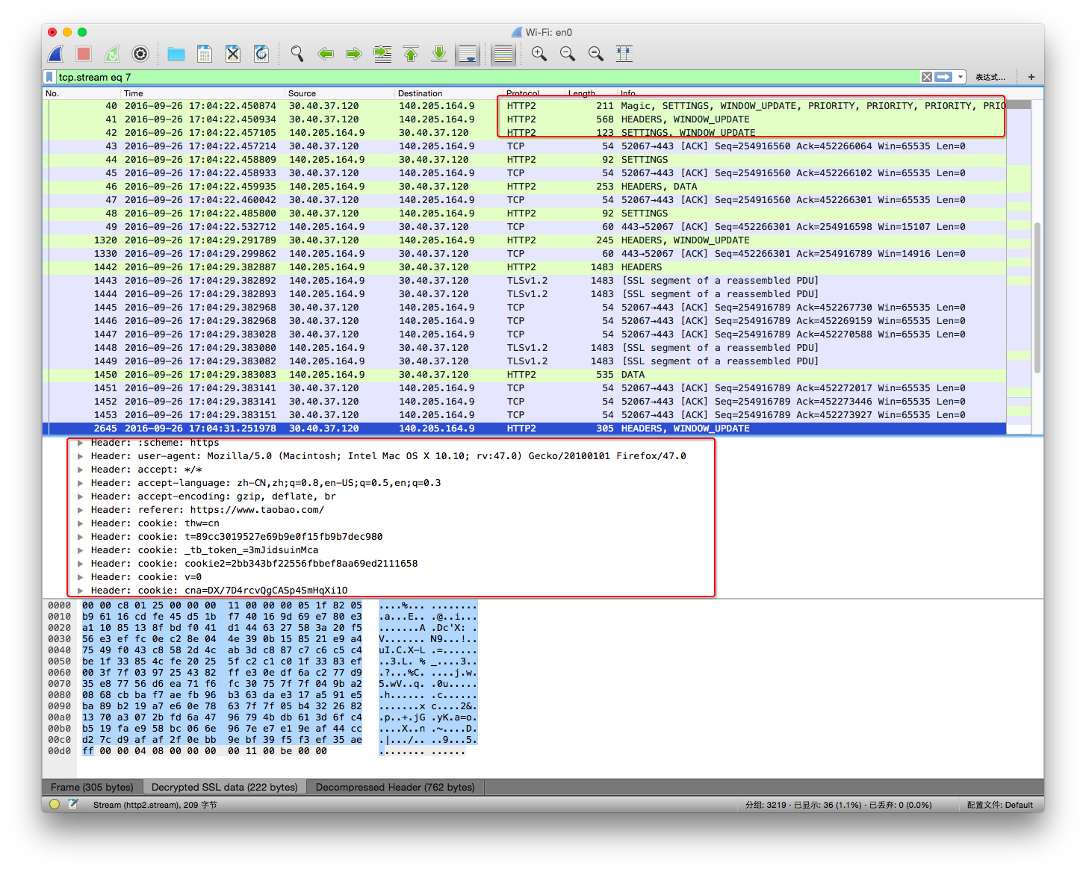This screenshot has height=872, width=1086.
Task: Zoom in on packet list text
Action: tap(539, 54)
